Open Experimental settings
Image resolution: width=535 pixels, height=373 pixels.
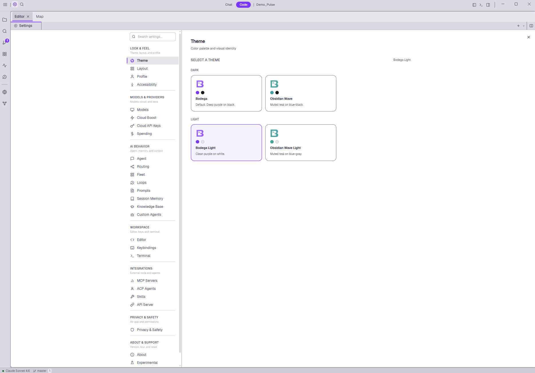153,363
